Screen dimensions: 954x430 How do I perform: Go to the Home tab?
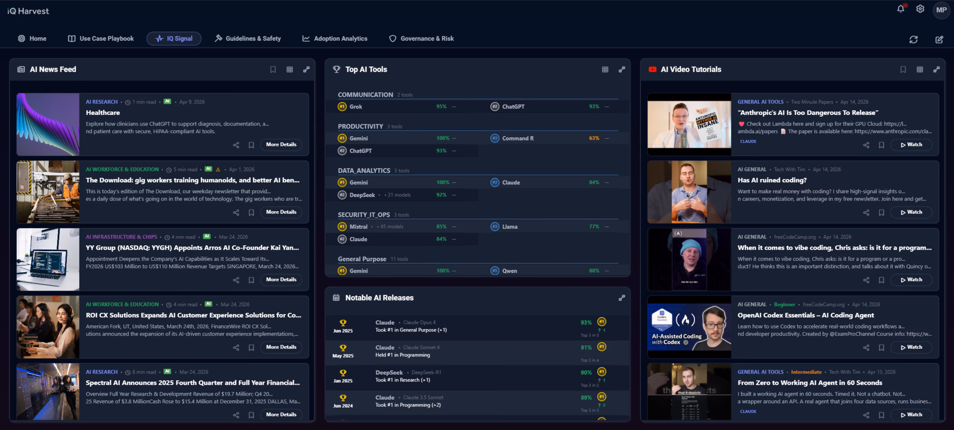pyautogui.click(x=32, y=38)
